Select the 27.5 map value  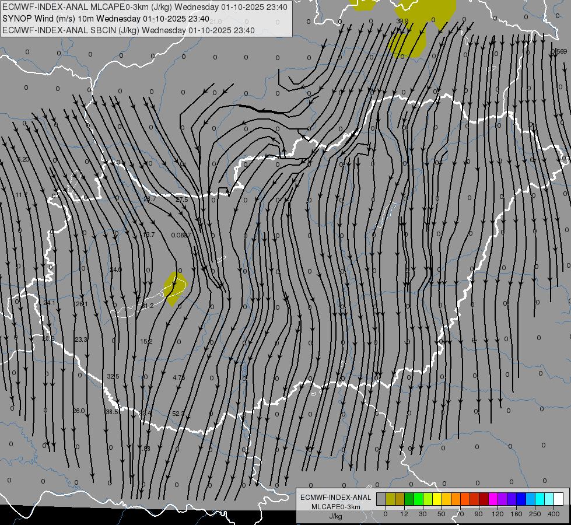point(182,199)
